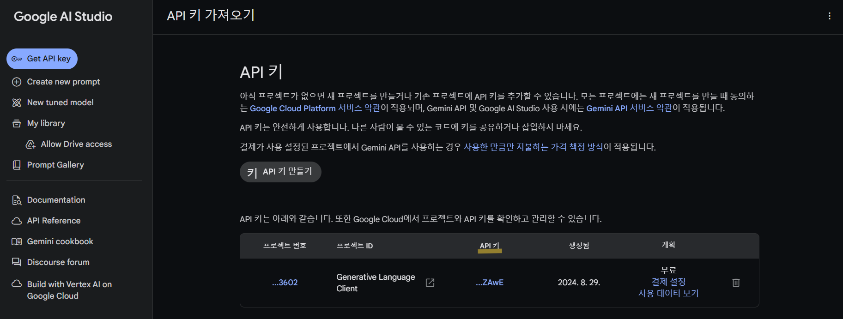Click the Documentation page icon
This screenshot has width=843, height=319.
[x=17, y=200]
